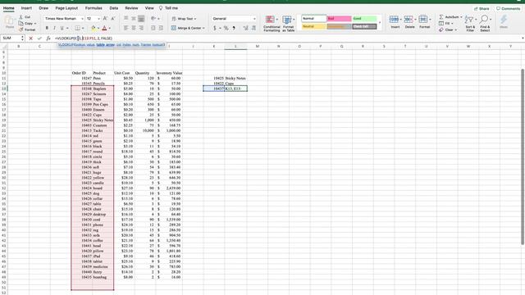Apply the Check Cell style
The width and height of the screenshot is (525, 295).
click(x=364, y=26)
